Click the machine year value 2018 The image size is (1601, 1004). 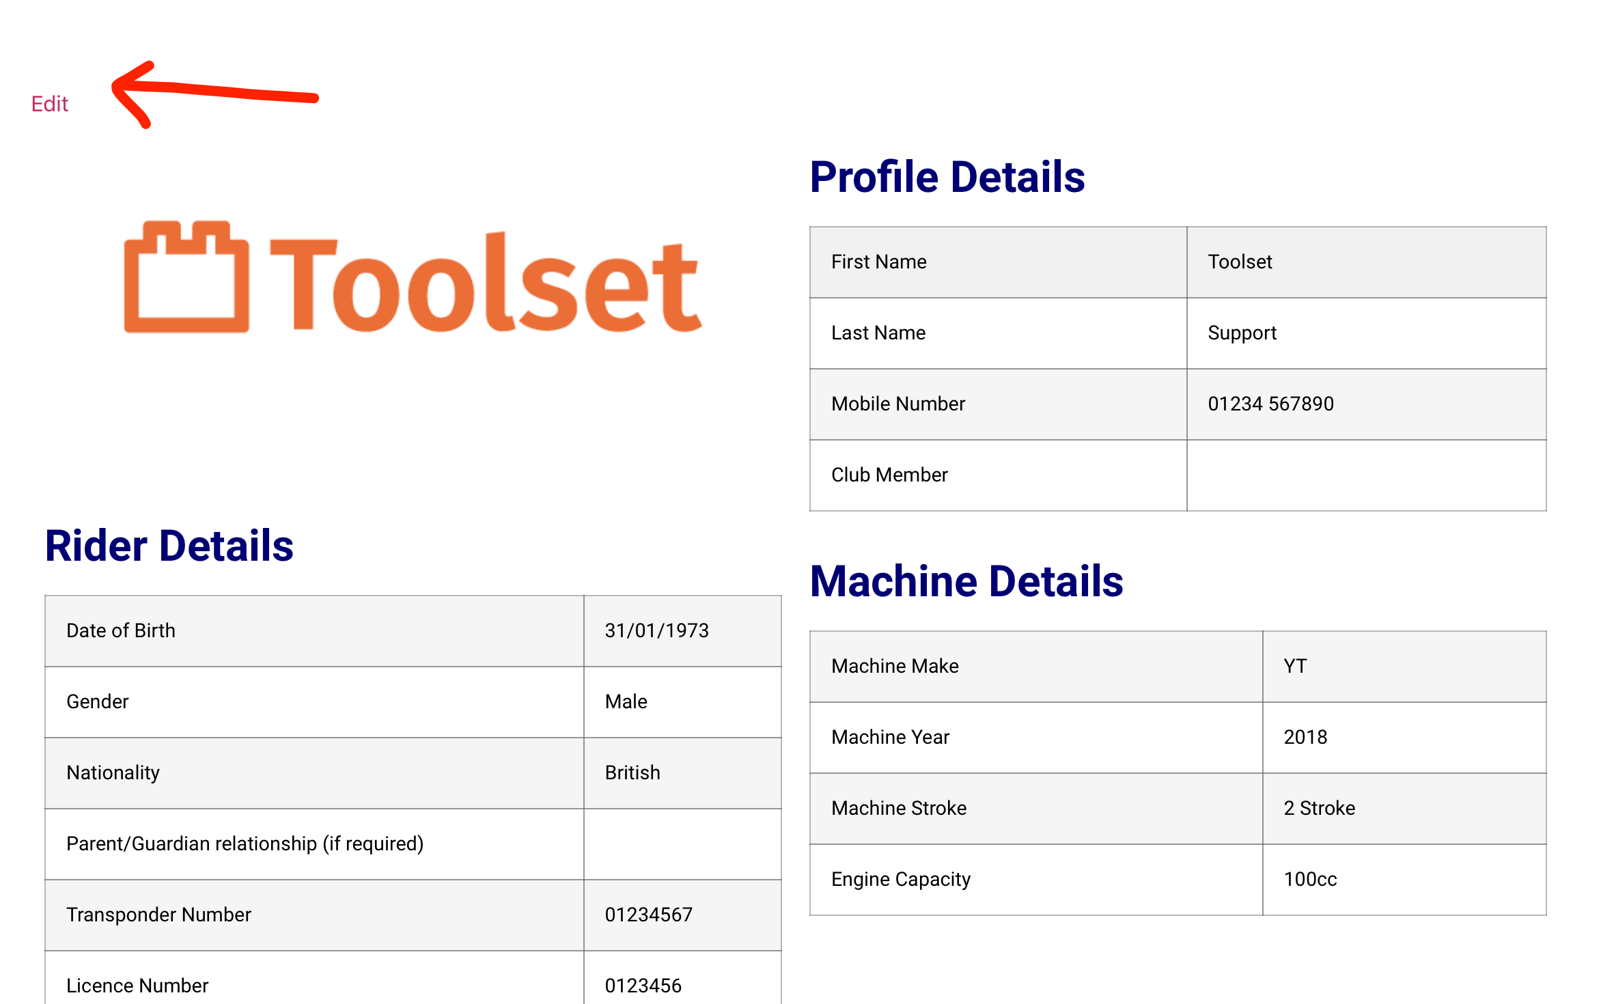(x=1305, y=737)
